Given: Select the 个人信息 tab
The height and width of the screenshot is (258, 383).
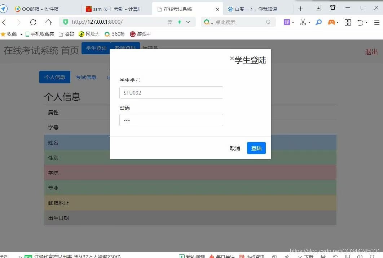Looking at the screenshot, I should click(55, 77).
